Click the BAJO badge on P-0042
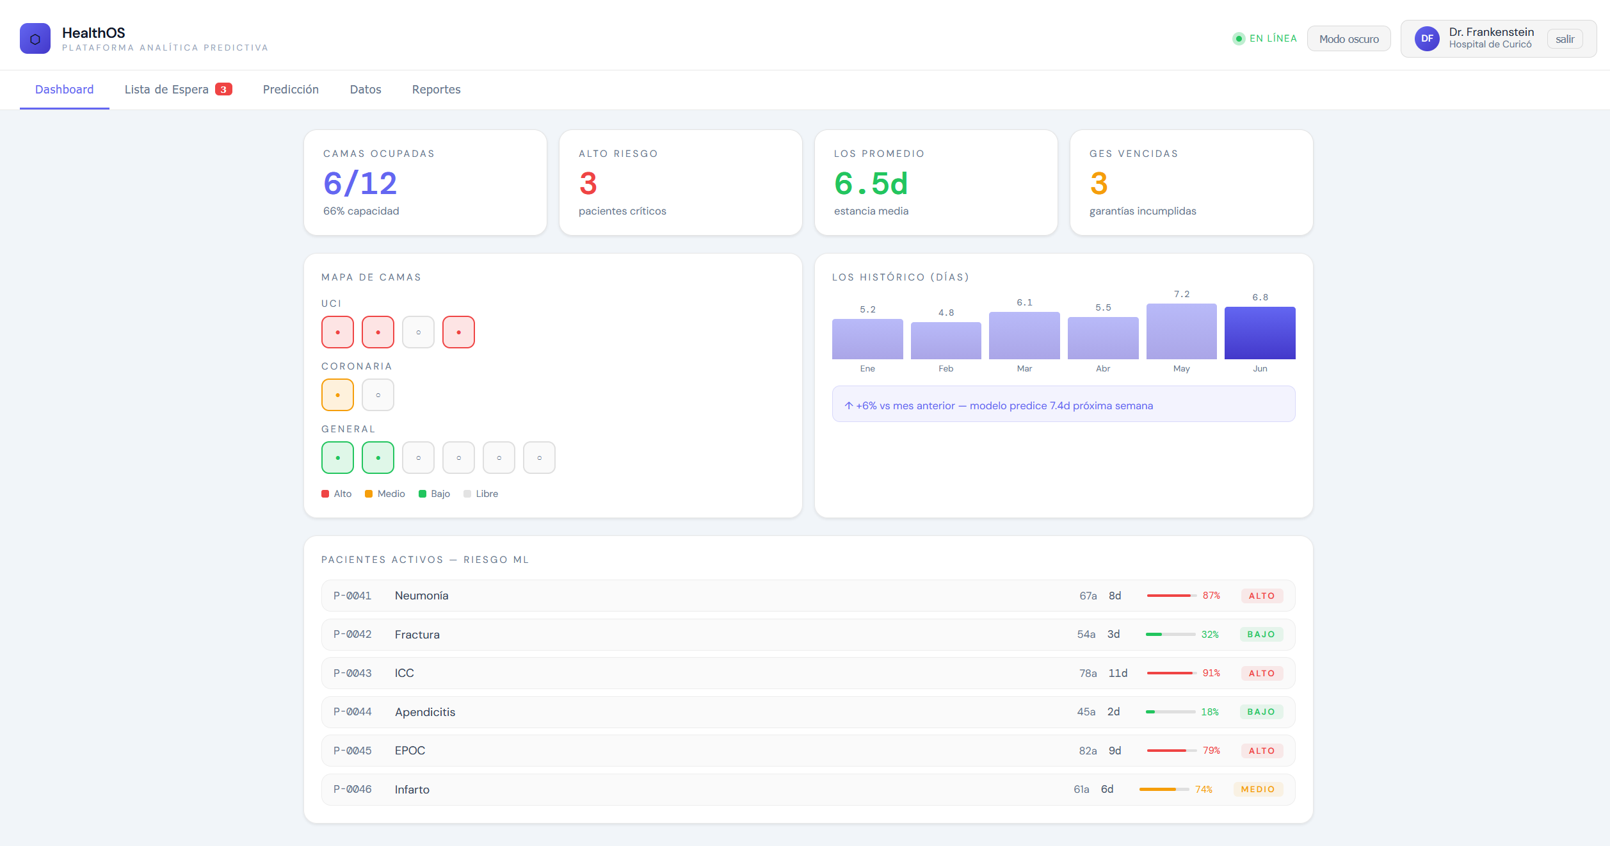 coord(1261,634)
